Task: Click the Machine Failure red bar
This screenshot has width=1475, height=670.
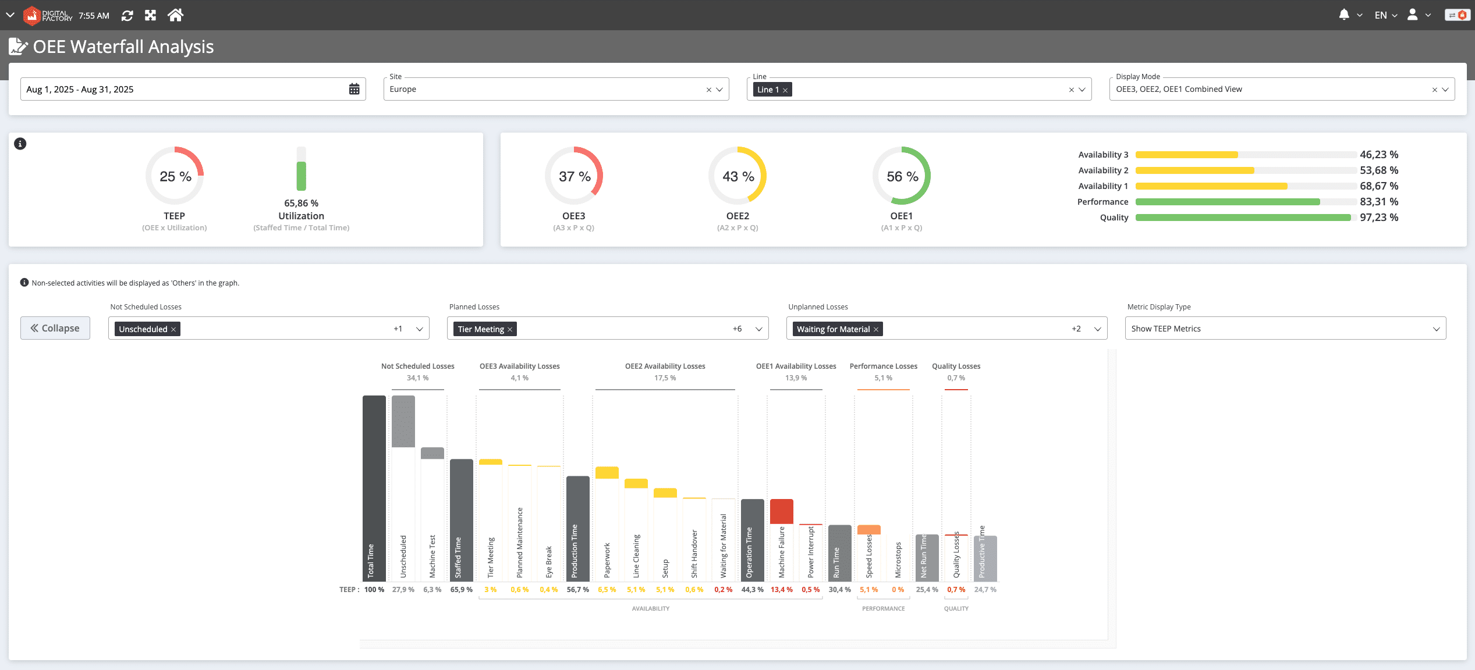Action: click(781, 511)
